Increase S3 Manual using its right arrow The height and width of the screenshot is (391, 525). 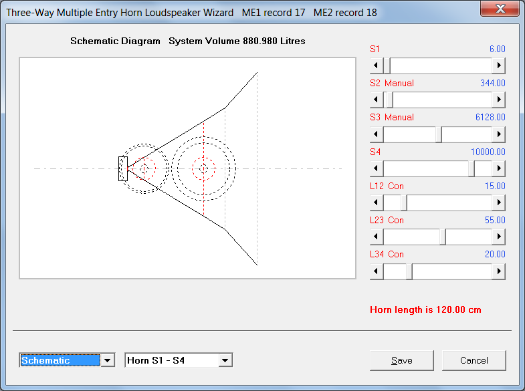click(498, 134)
